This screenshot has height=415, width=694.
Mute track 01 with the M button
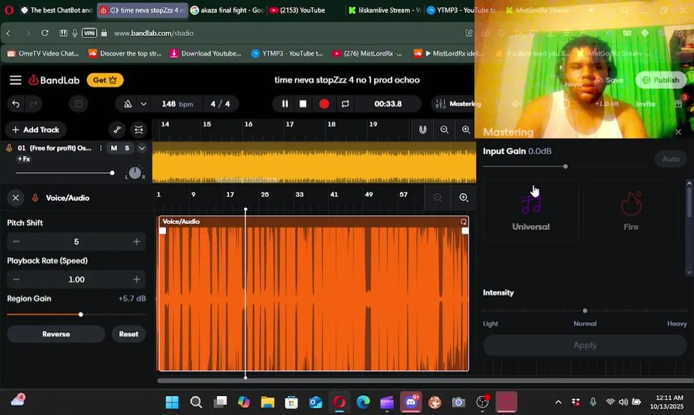coord(114,148)
